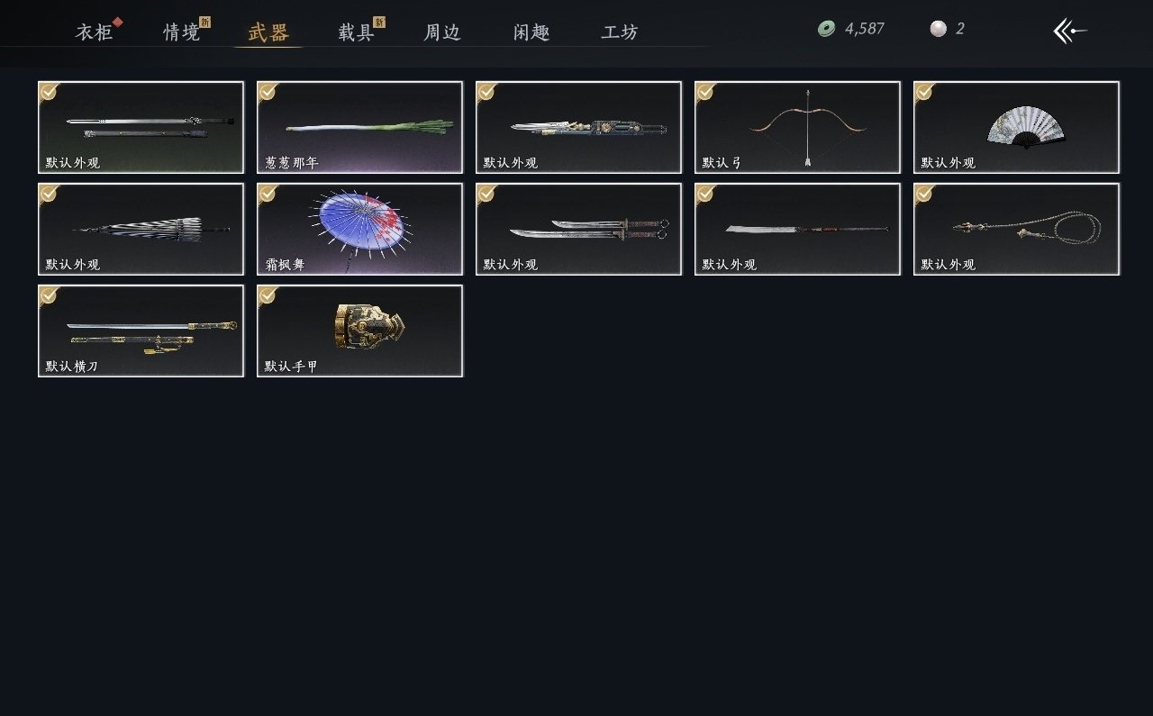Open the 工坊 workshop tab
Screen dimensions: 1153x716
(620, 33)
